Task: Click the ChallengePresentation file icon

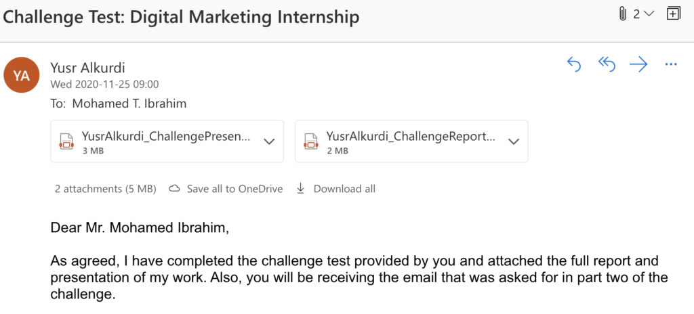Action: pos(66,141)
